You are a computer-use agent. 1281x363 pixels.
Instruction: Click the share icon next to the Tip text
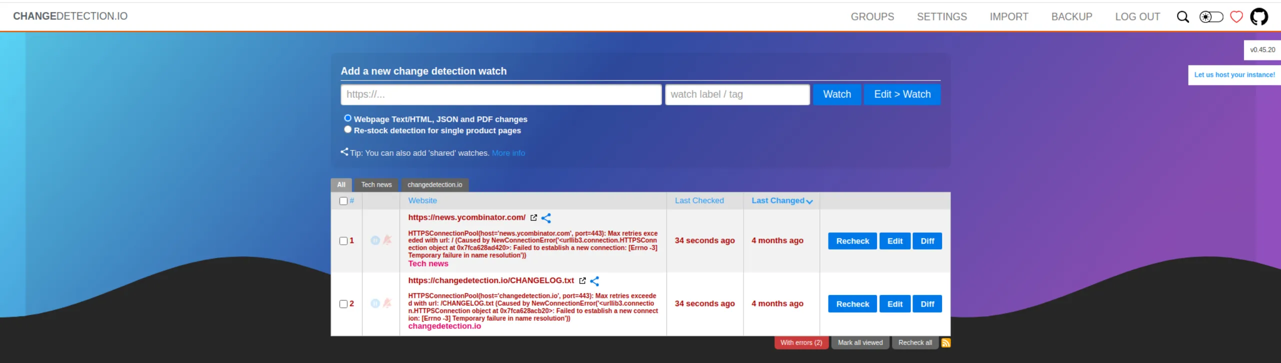pos(344,151)
